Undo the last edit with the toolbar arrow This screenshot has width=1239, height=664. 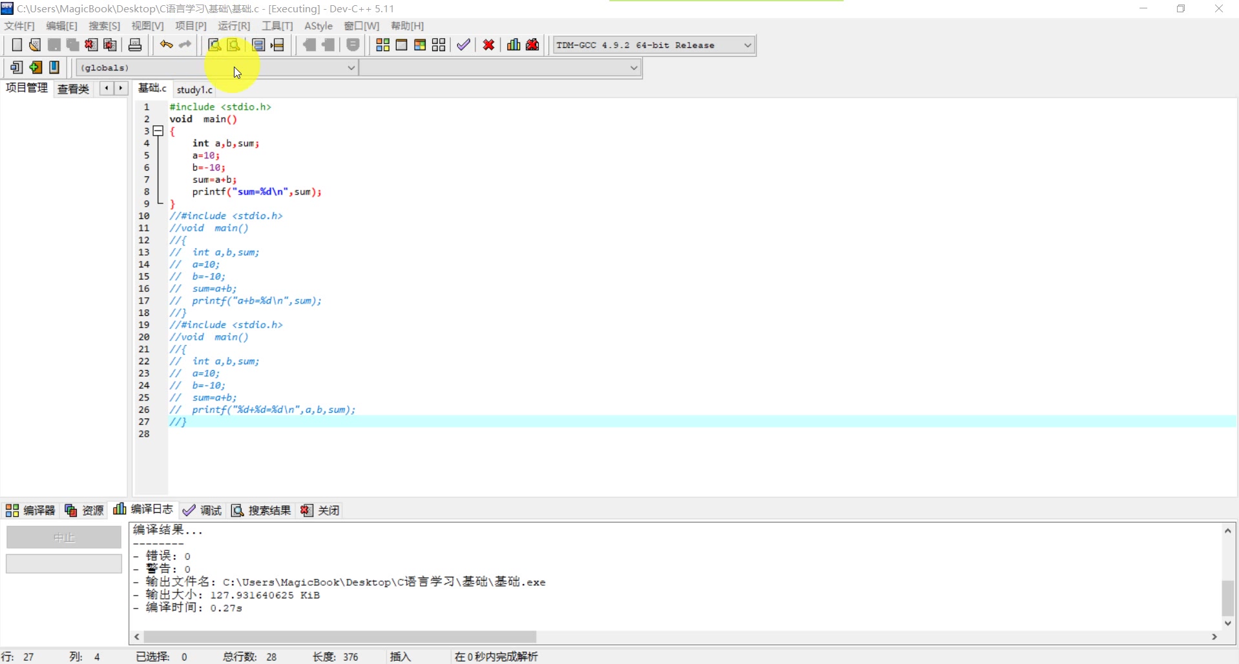(x=166, y=45)
